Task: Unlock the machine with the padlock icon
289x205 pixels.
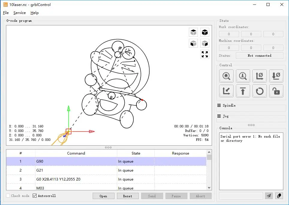Action: click(276, 91)
